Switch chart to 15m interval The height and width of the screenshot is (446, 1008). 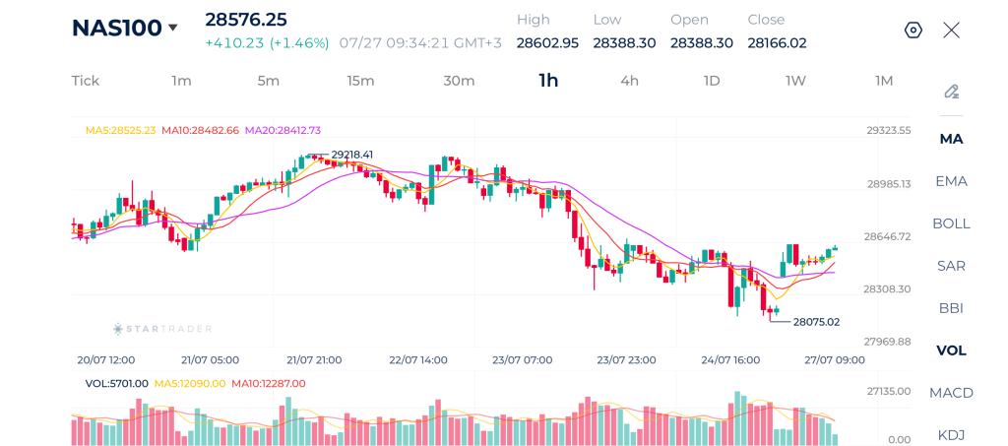360,81
